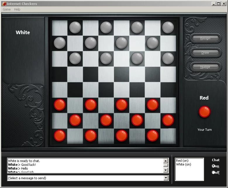
Task: Open the Game menu
Action: click(x=7, y=9)
